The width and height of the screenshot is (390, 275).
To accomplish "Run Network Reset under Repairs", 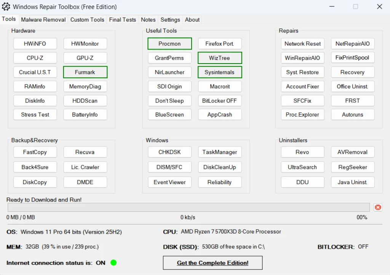I will click(x=302, y=43).
